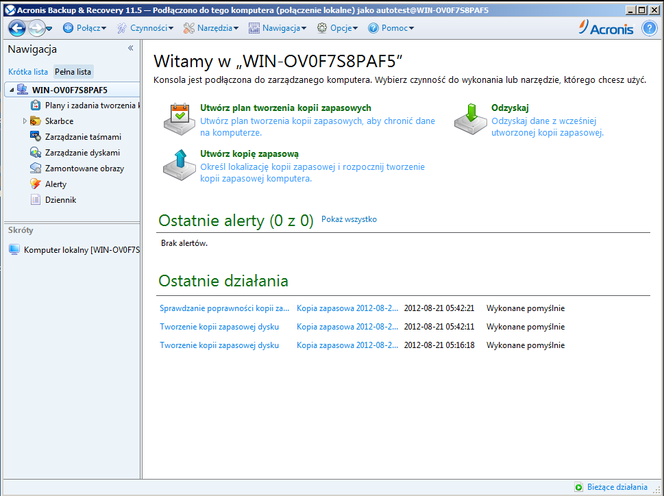Open Alerty in the navigation tree
664x496 pixels.
click(x=56, y=184)
